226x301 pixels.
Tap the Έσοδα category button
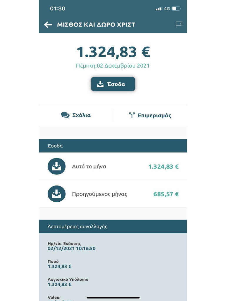click(x=113, y=84)
